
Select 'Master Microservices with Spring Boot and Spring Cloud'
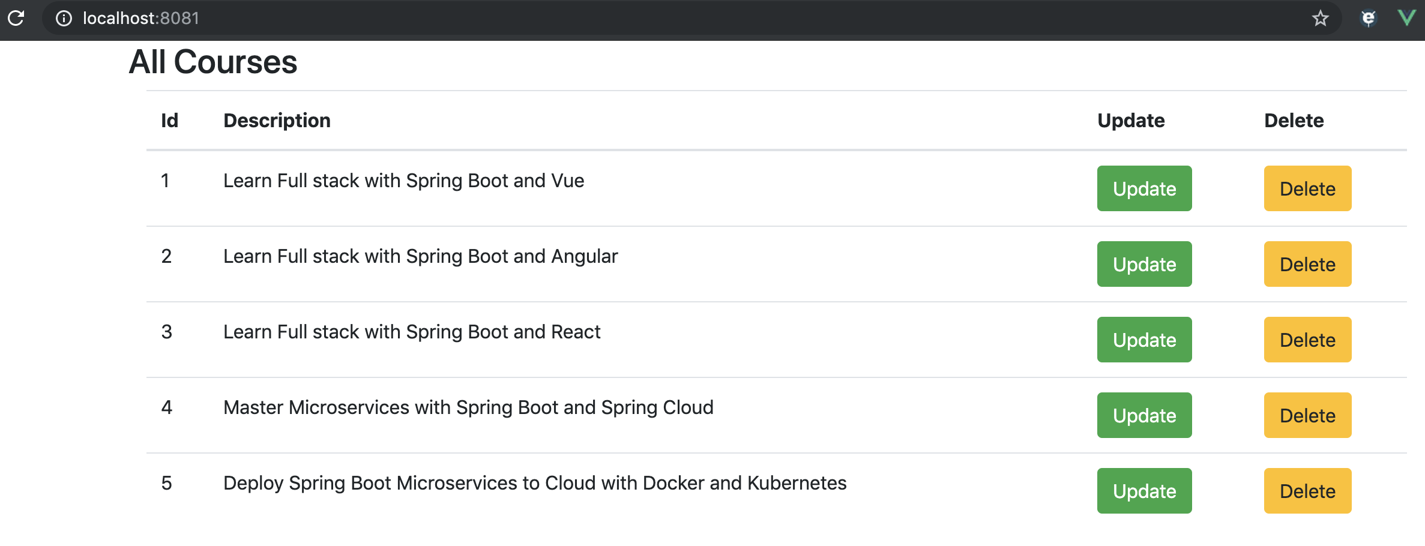[x=468, y=407]
